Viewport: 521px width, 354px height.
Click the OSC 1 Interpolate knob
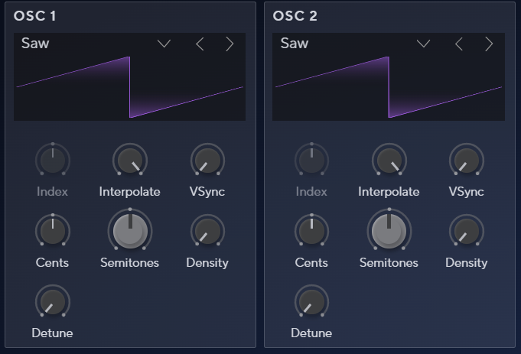pyautogui.click(x=130, y=161)
